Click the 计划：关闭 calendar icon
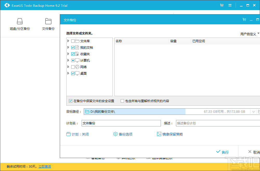 [x=68, y=134]
